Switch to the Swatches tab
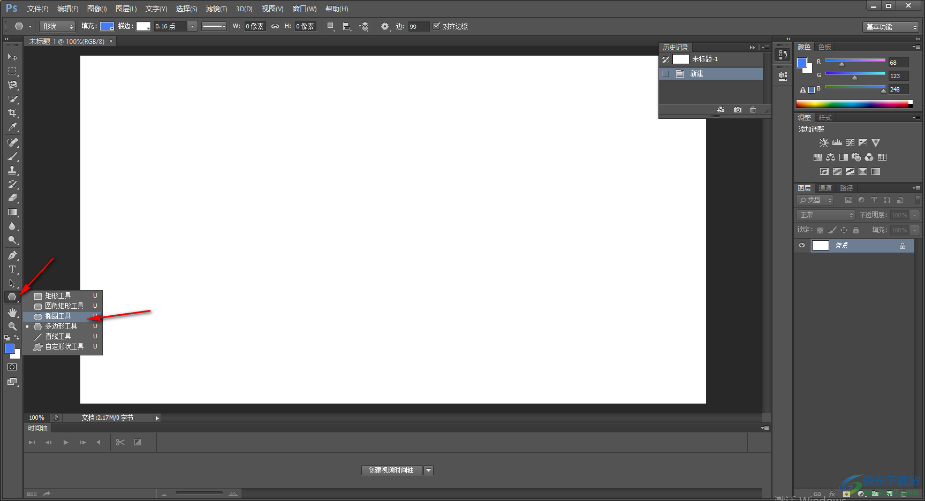The image size is (925, 501). pos(824,47)
